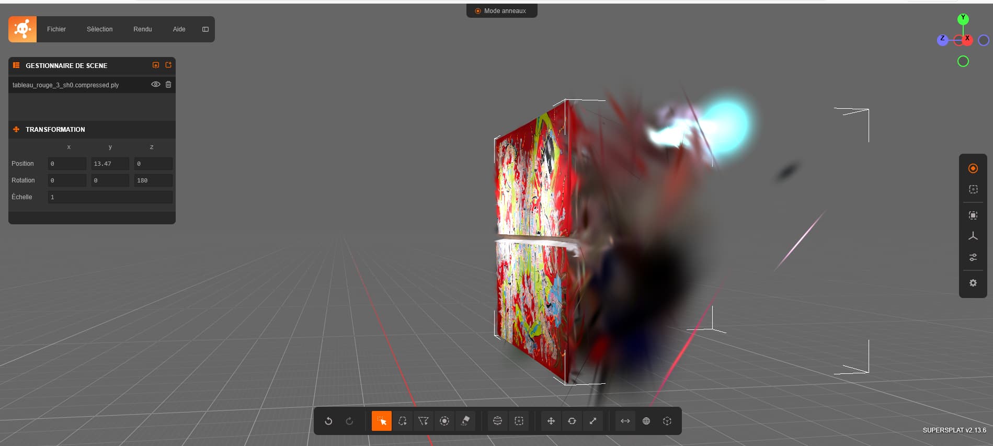Screen dimensions: 993x446
Task: Delete tableau_rouge_3_sh0.compressed.ply using trash icon
Action: click(x=168, y=84)
